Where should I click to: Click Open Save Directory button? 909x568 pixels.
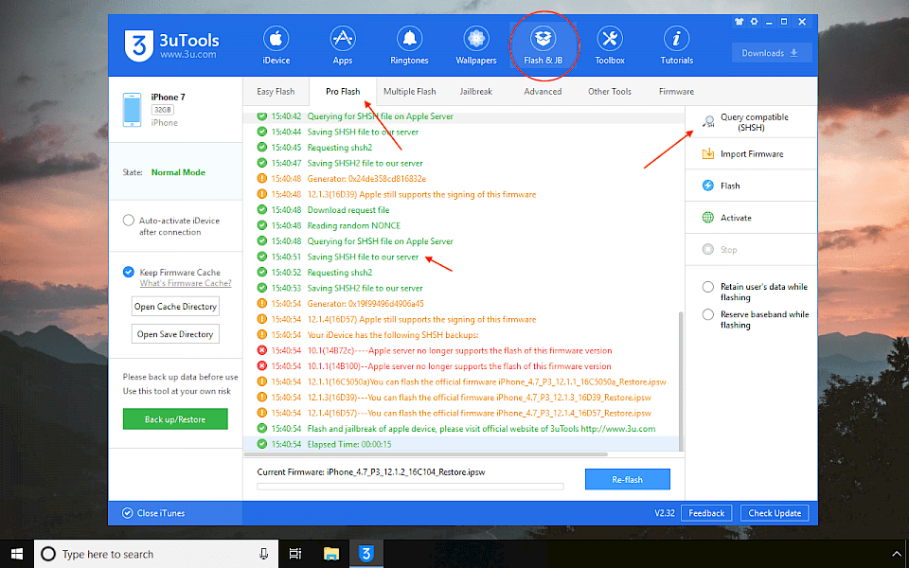(x=175, y=334)
